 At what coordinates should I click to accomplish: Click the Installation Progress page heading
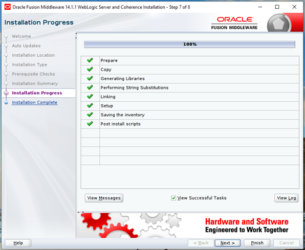click(39, 23)
